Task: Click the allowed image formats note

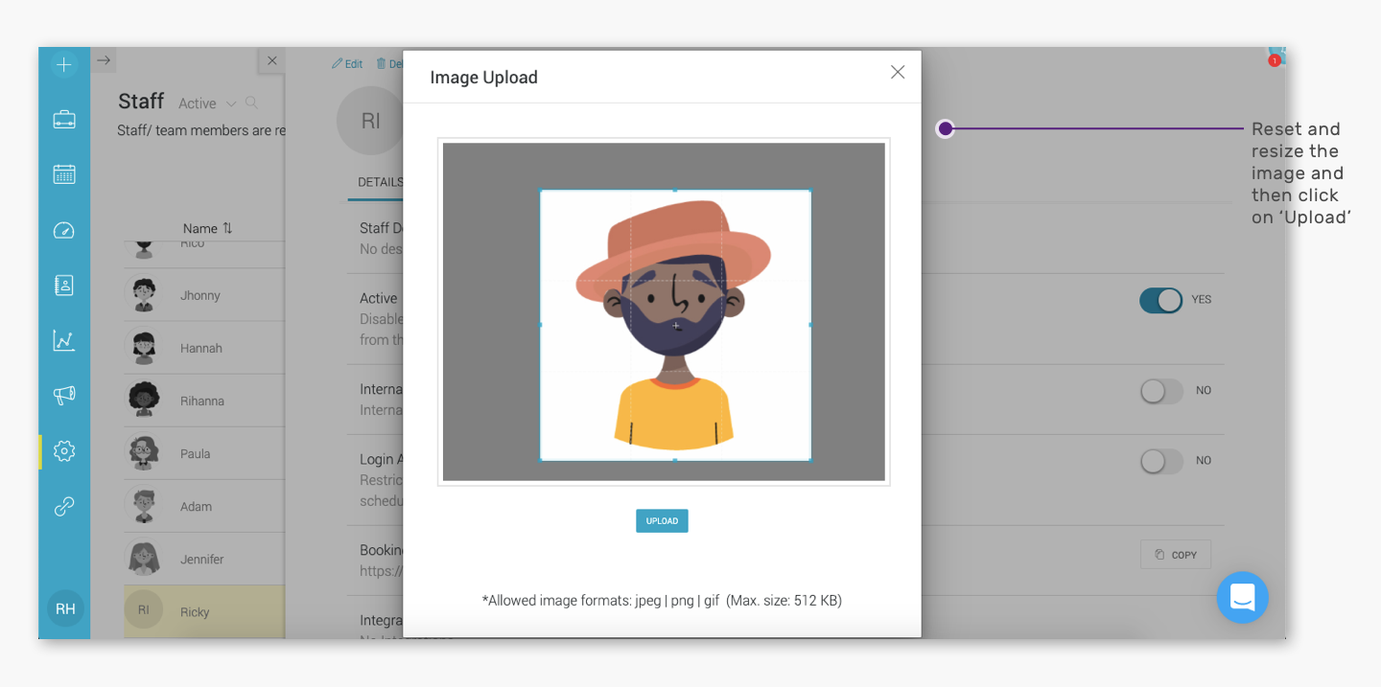Action: point(662,601)
